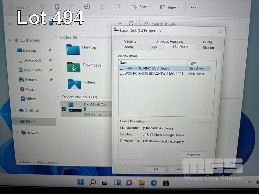
Task: Open the View dropdown menu
Action: coord(169,7)
